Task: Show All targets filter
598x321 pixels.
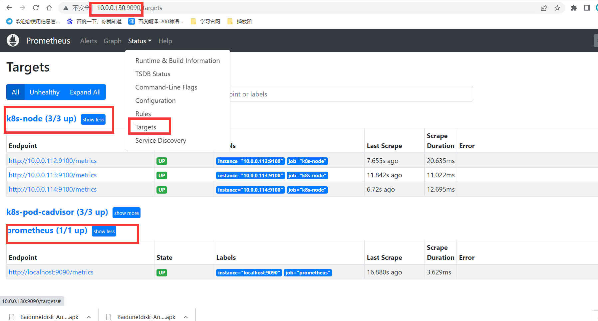Action: [x=15, y=92]
